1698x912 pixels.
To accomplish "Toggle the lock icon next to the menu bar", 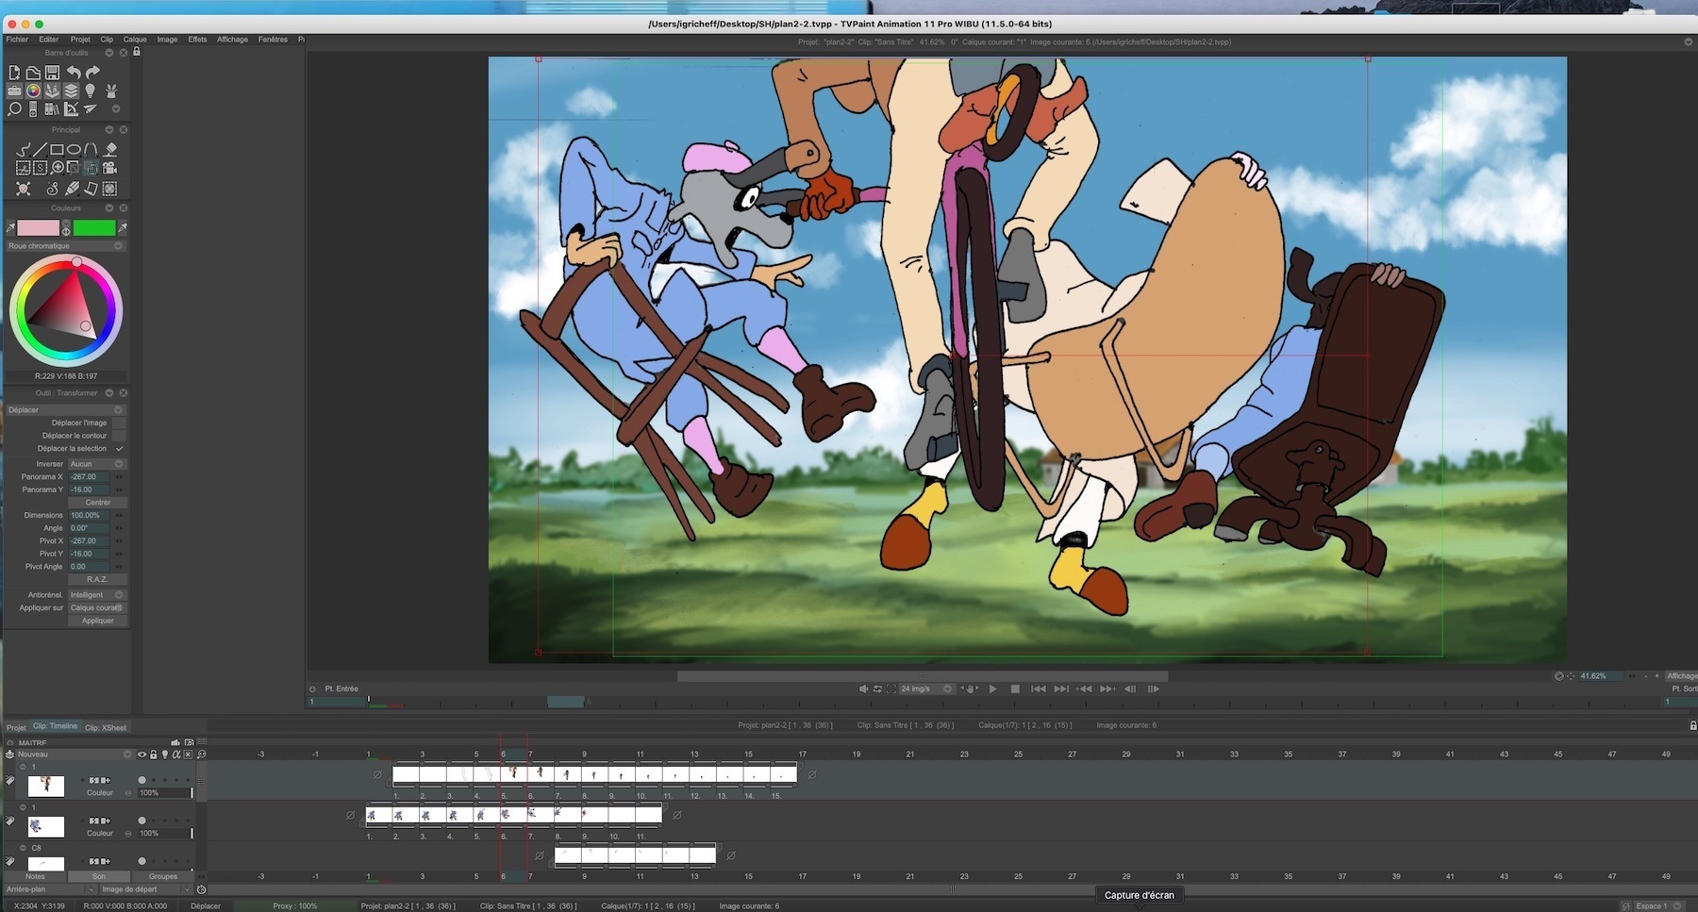I will pos(137,52).
